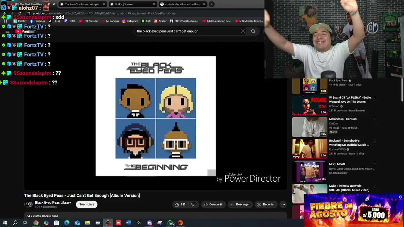Click the Black Eyed Peas Library channel avatar
Image resolution: width=404 pixels, height=227 pixels.
click(28, 204)
